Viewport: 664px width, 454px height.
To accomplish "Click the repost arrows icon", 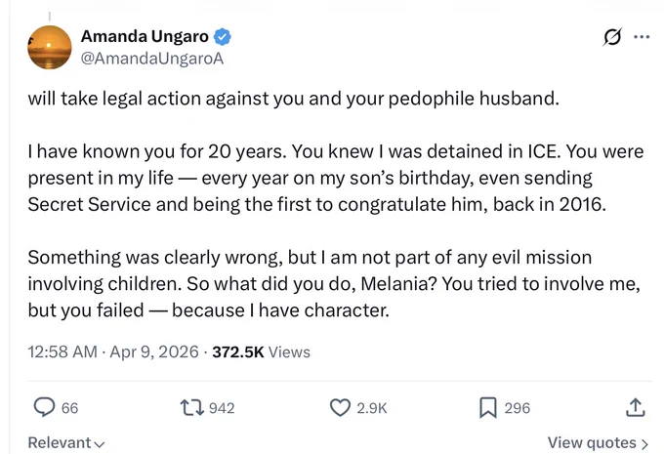I will (191, 408).
